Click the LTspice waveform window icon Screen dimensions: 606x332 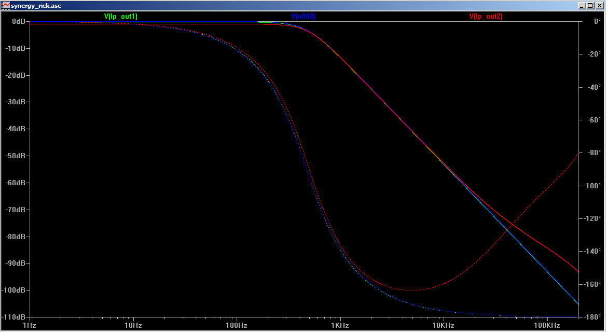6,5
